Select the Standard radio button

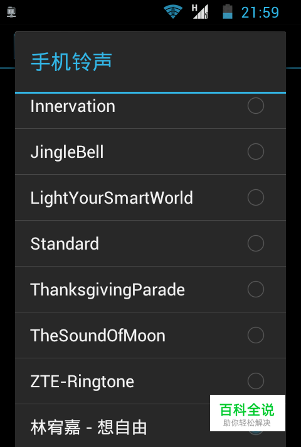[x=256, y=243]
